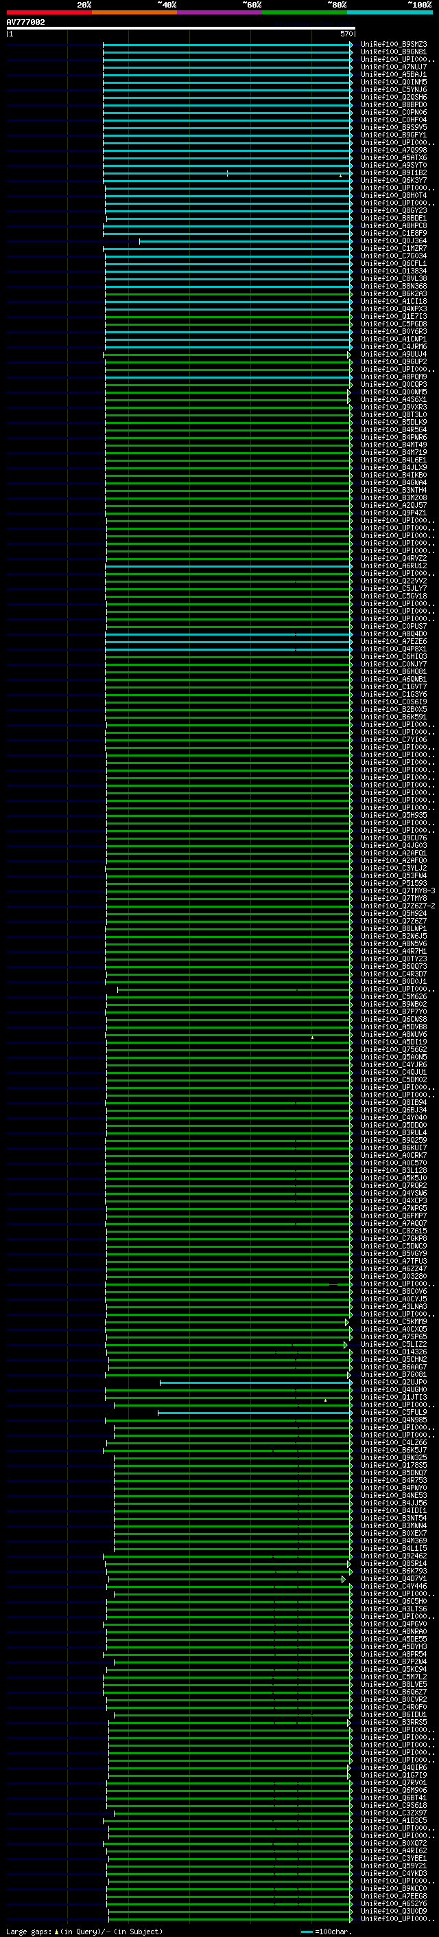
Task: Click label UniRef100_C7G034
Action: click(393, 256)
